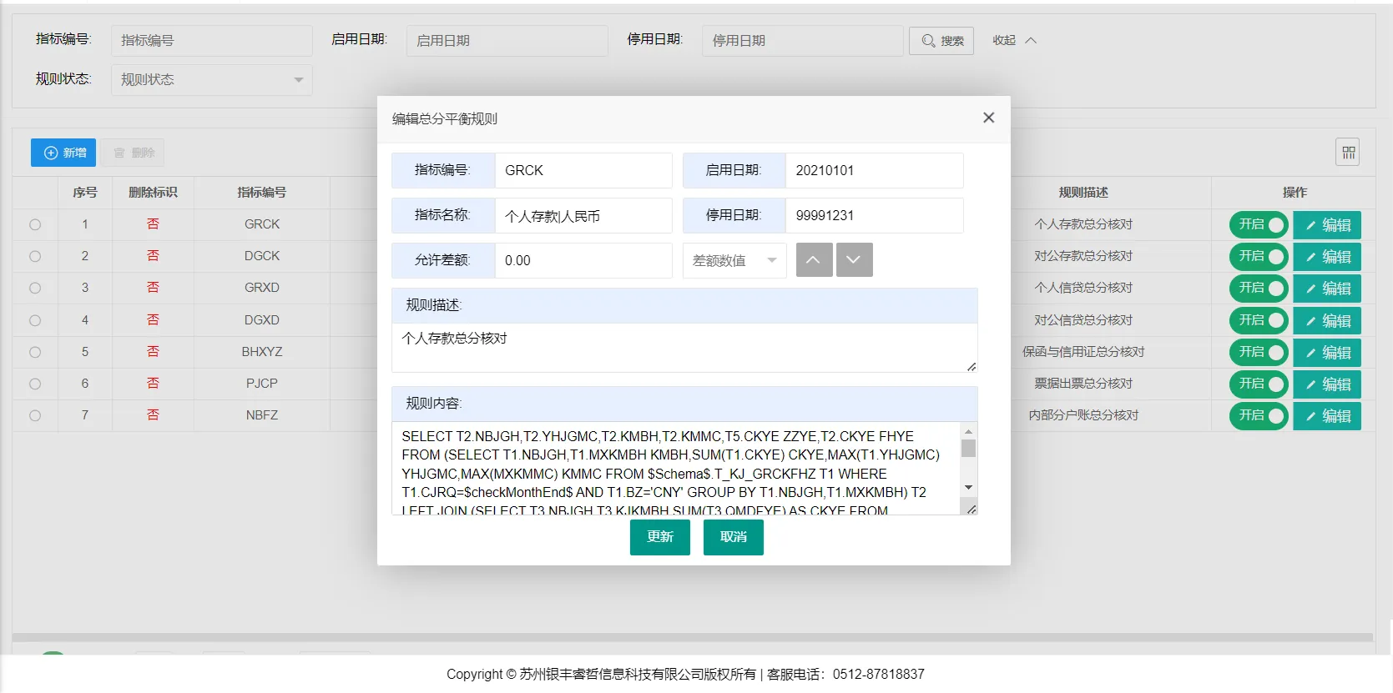
Task: Collapse the search panel via 收起
Action: pos(1013,41)
